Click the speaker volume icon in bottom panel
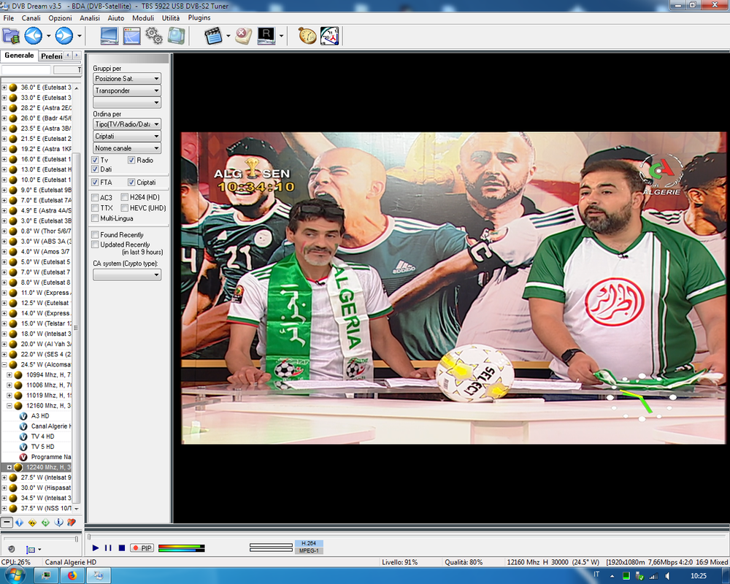The width and height of the screenshot is (730, 584). coord(11,549)
